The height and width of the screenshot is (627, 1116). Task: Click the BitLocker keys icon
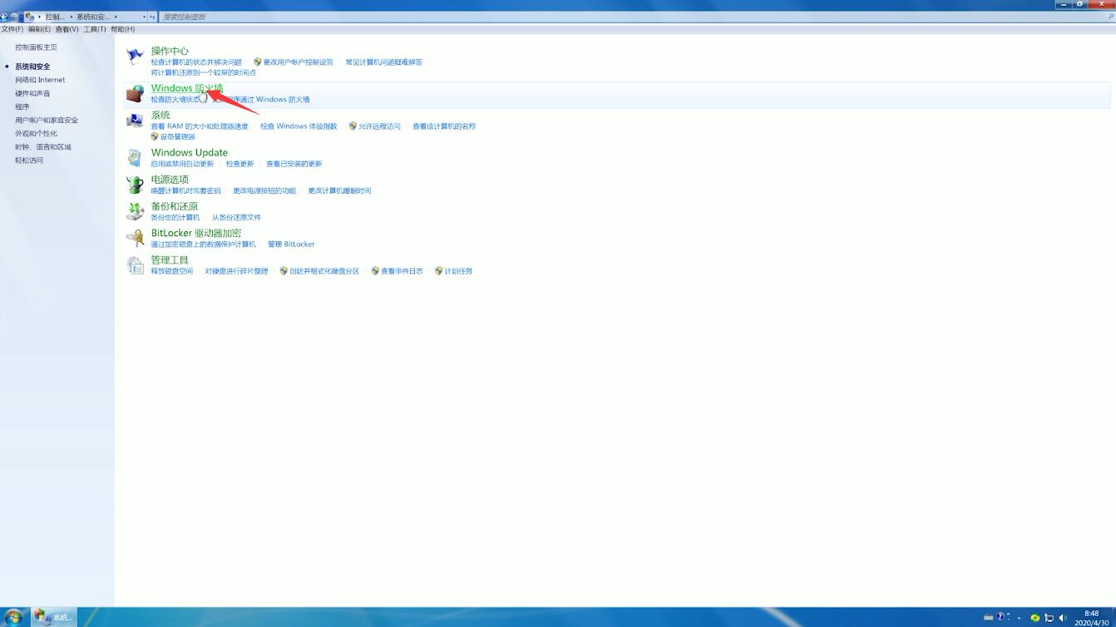(x=135, y=239)
